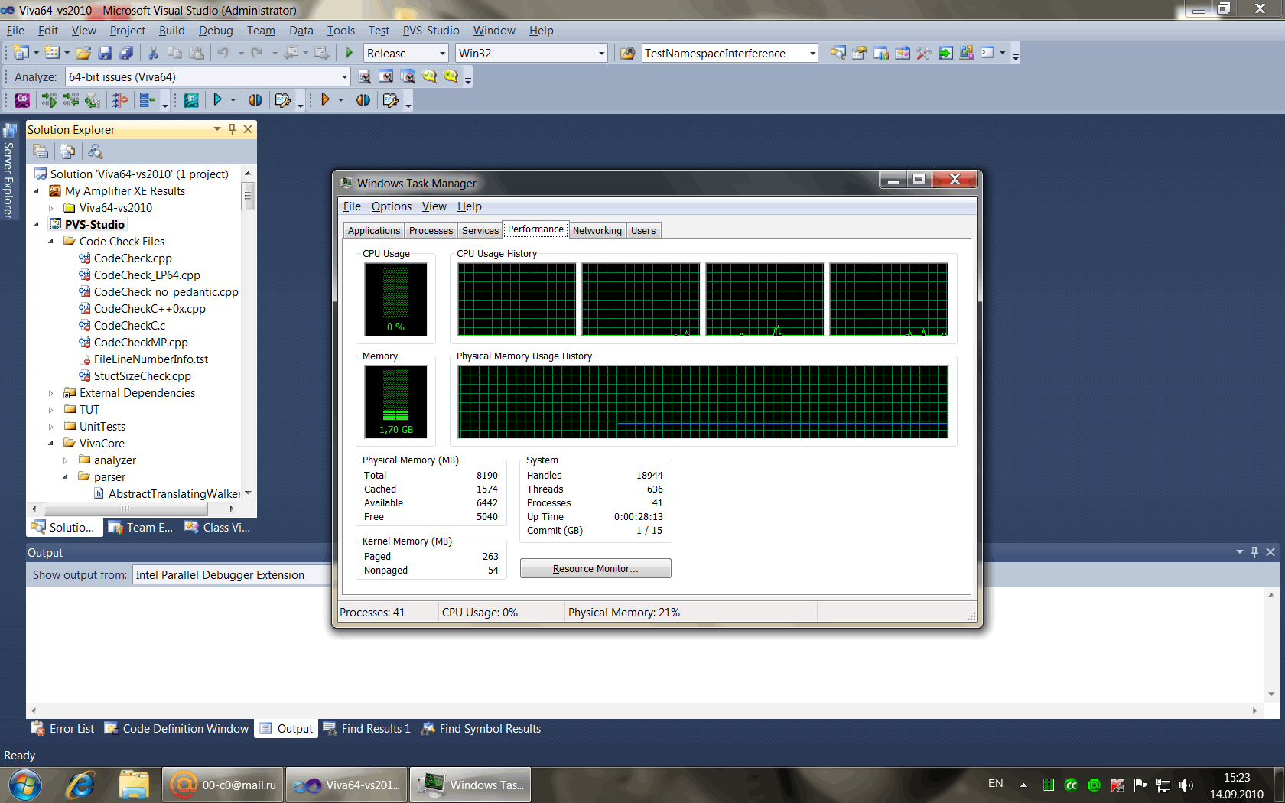
Task: Click the Intel Inspector teal icon
Action: pos(191,100)
